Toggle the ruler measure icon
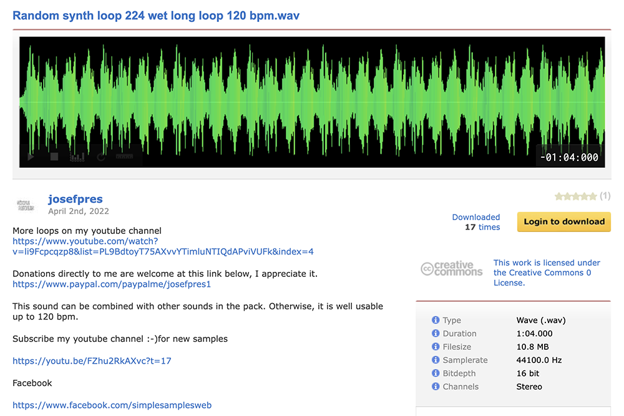 click(x=125, y=157)
